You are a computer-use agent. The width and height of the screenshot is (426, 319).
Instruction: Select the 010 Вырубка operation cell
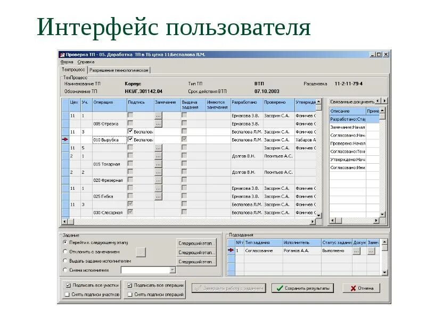tap(110, 140)
